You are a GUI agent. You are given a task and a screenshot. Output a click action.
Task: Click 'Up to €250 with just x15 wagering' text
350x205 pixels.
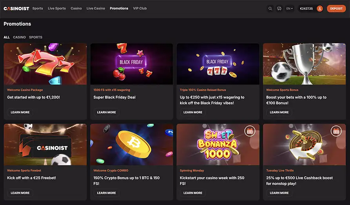tap(212, 100)
